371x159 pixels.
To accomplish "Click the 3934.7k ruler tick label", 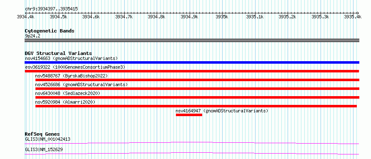I will coord(124,17).
